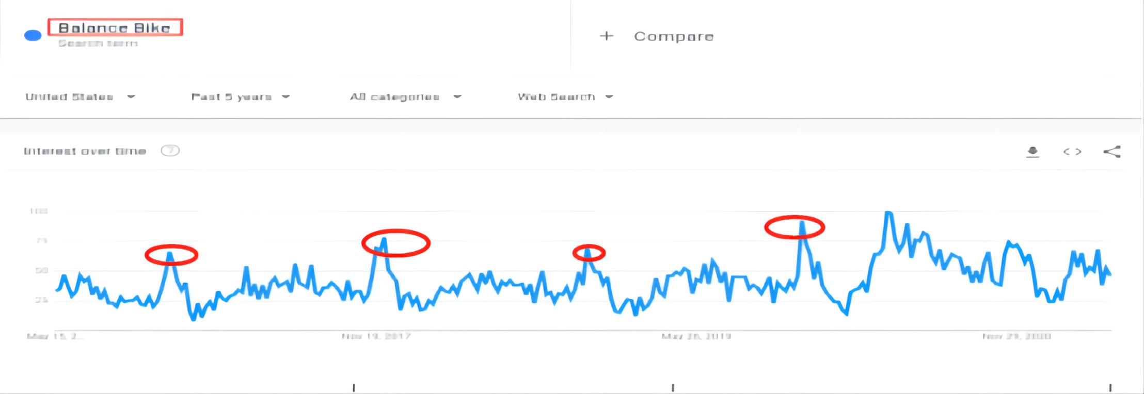Download the interest over time data
The height and width of the screenshot is (394, 1144).
tap(1032, 152)
